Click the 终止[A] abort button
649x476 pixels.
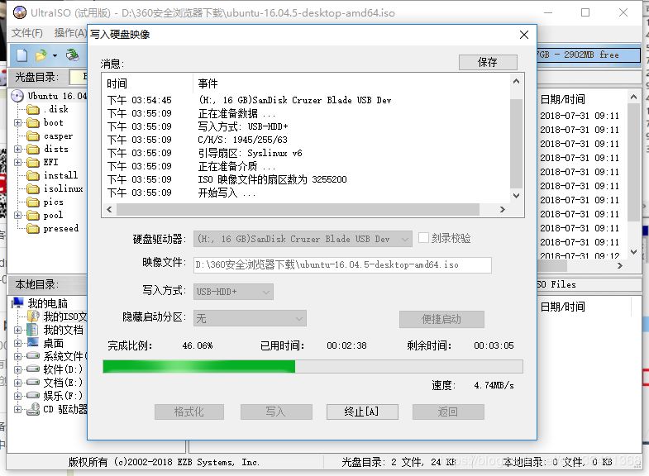(x=362, y=412)
